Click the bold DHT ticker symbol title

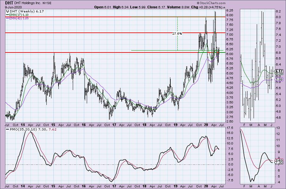coord(9,3)
